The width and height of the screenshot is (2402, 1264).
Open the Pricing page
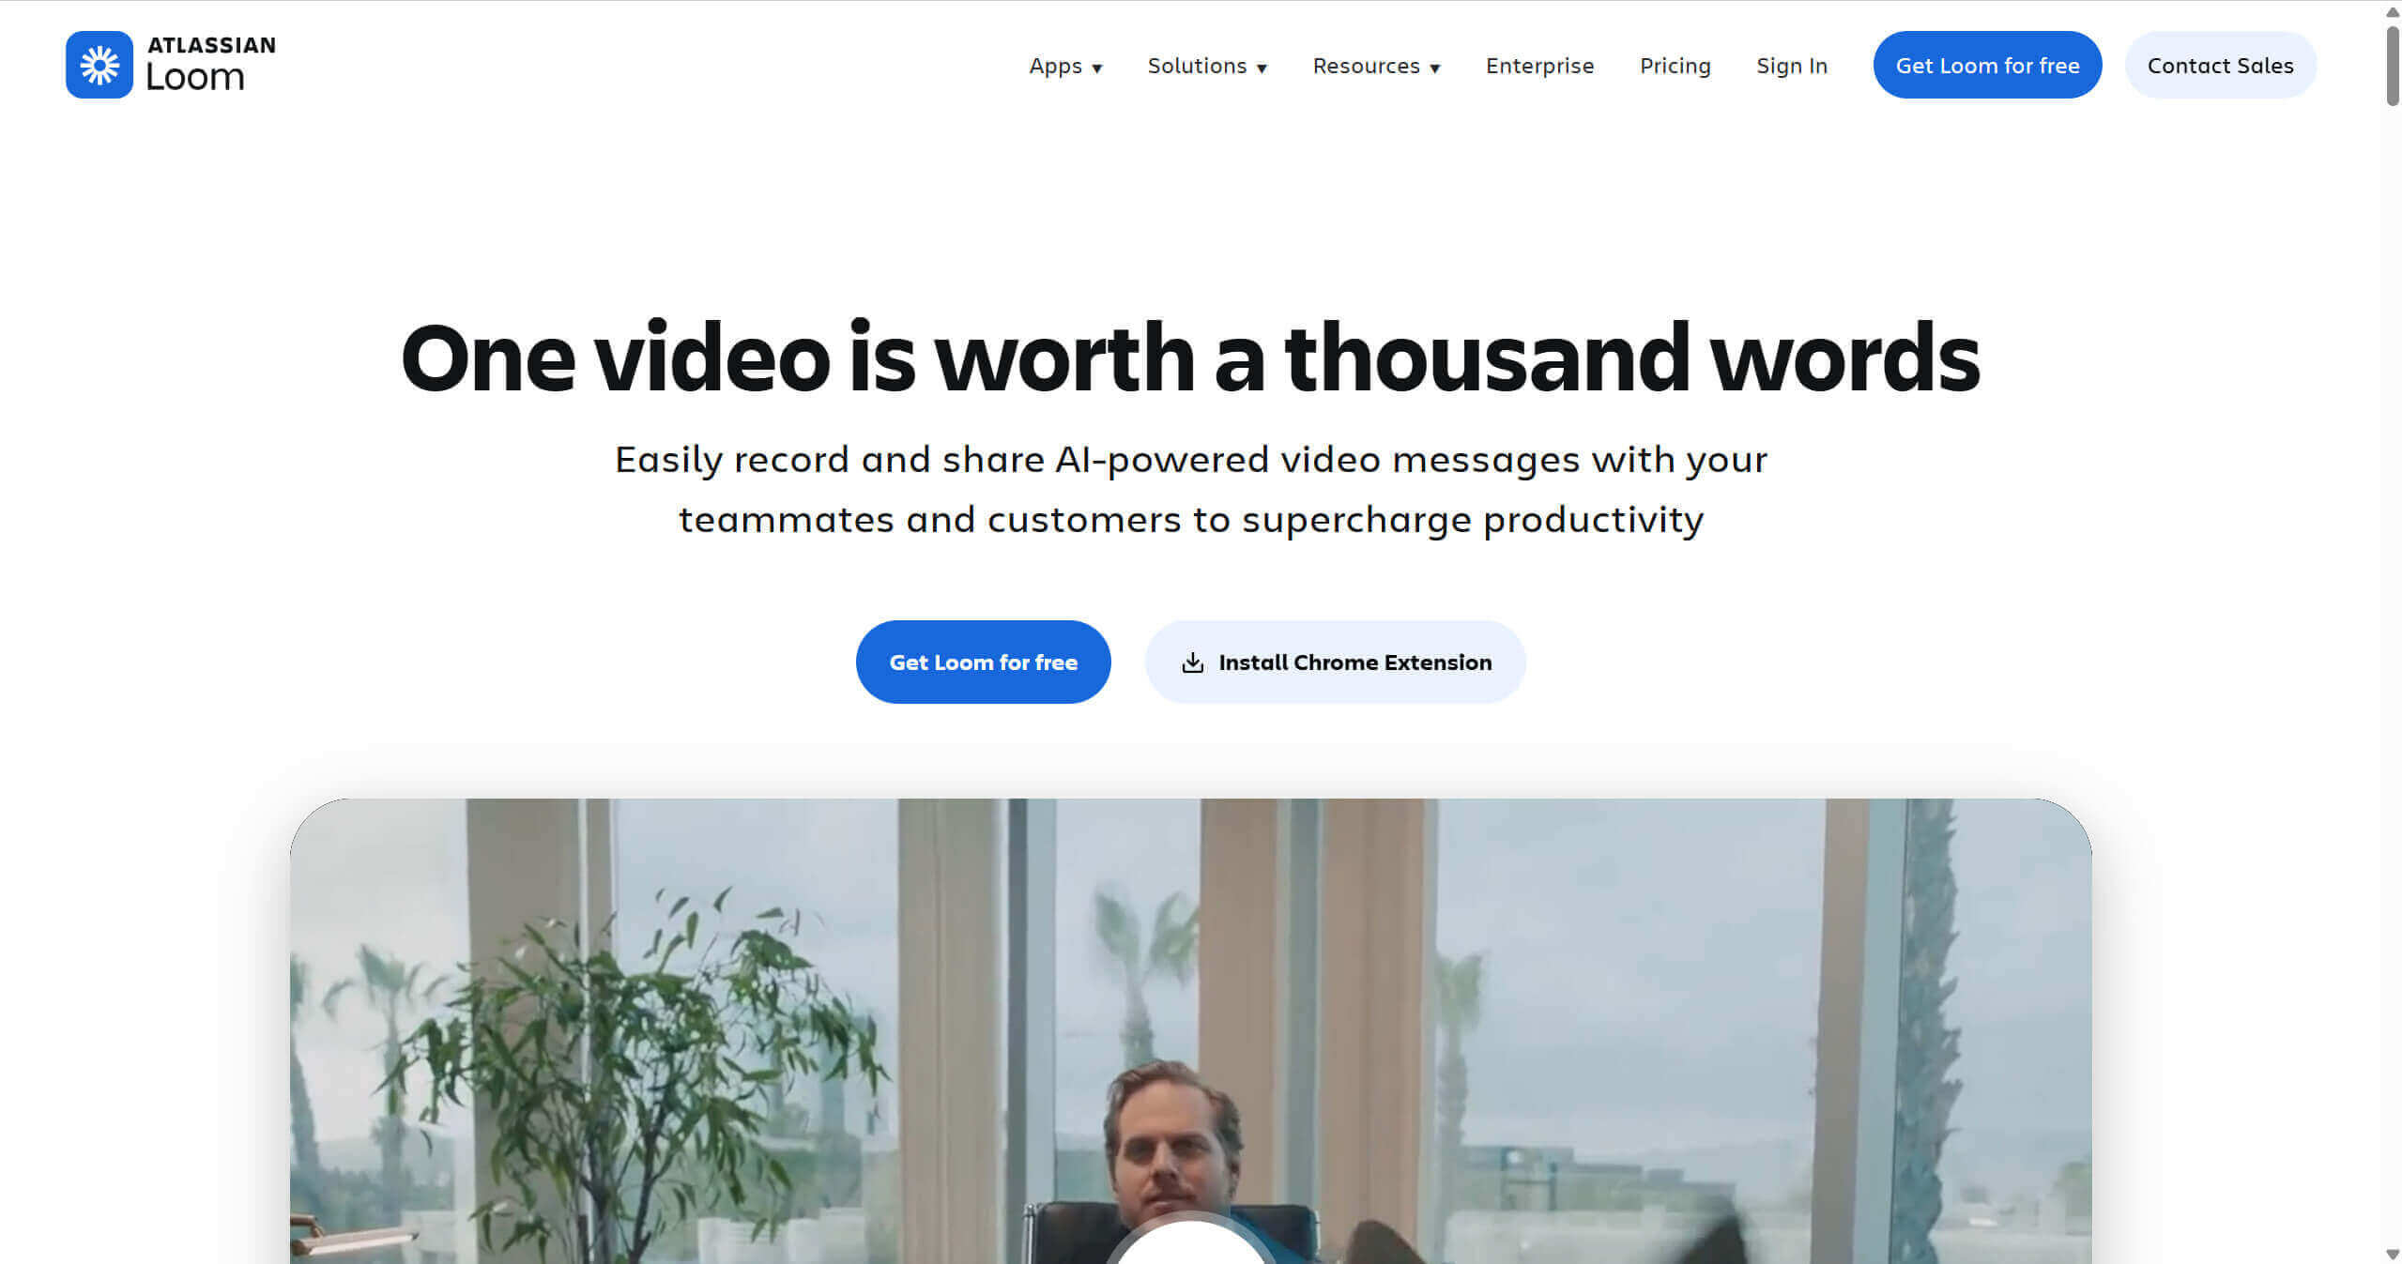(1675, 66)
